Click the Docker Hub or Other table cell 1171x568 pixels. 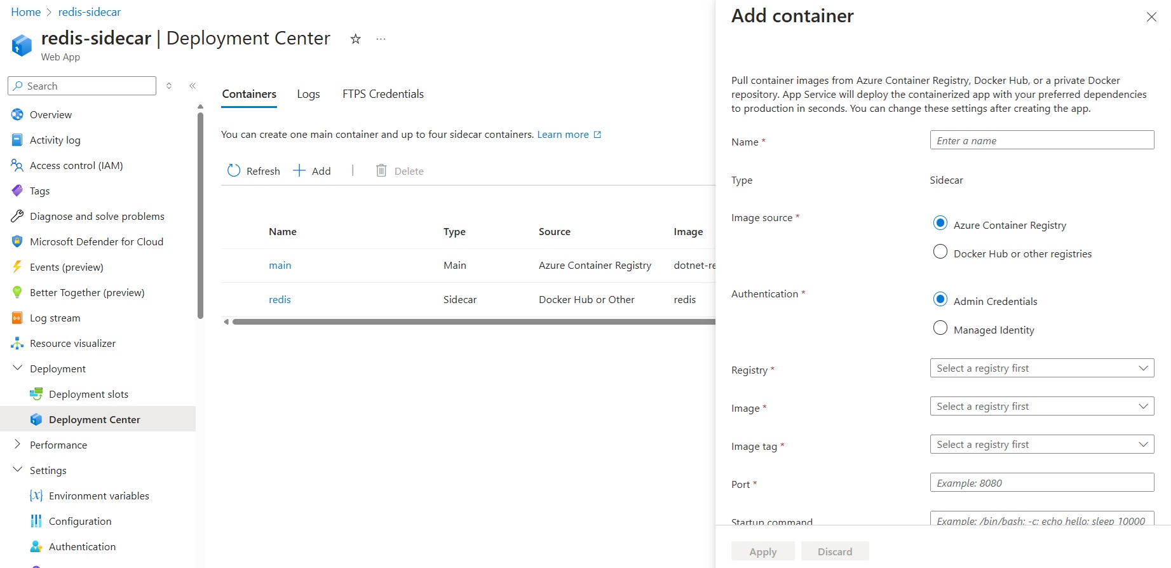point(586,300)
